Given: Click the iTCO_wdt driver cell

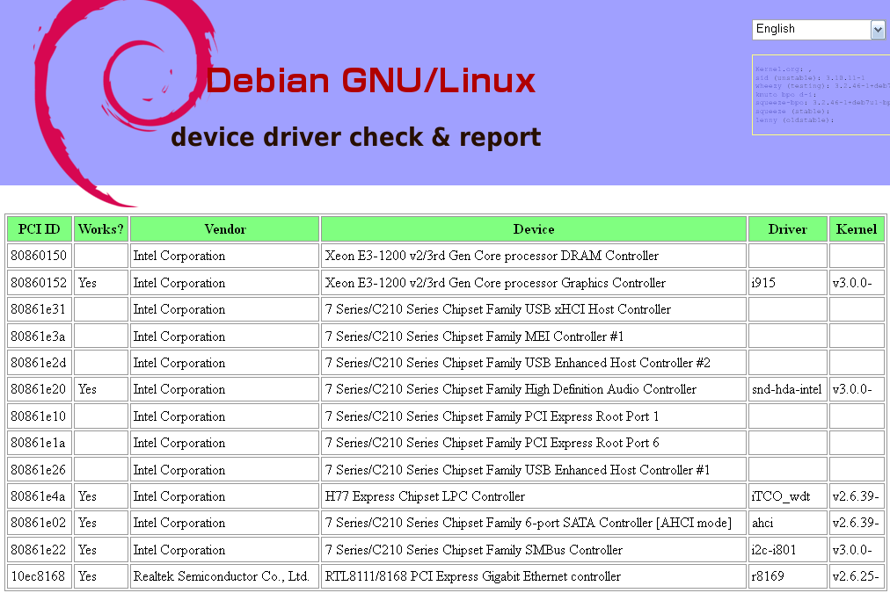Looking at the screenshot, I should tap(787, 496).
